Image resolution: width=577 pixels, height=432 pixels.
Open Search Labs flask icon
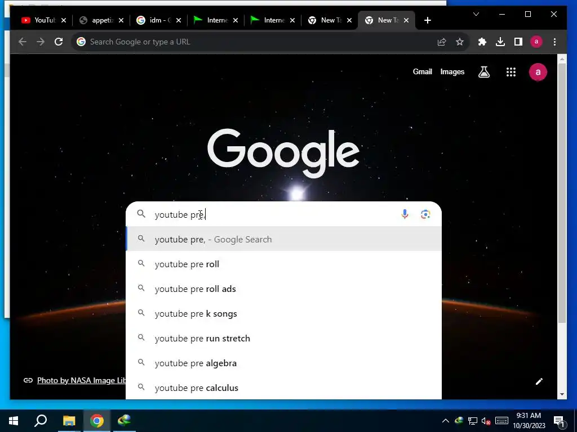pyautogui.click(x=484, y=72)
